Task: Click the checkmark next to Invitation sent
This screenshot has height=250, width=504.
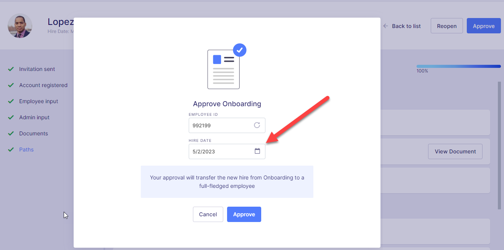Action: tap(11, 69)
